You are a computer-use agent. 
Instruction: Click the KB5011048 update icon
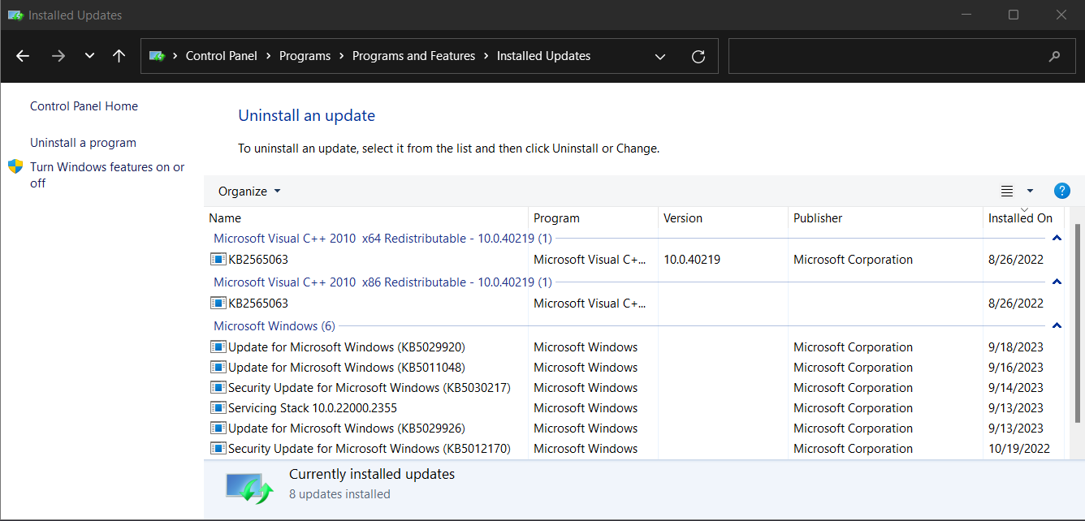pos(218,368)
